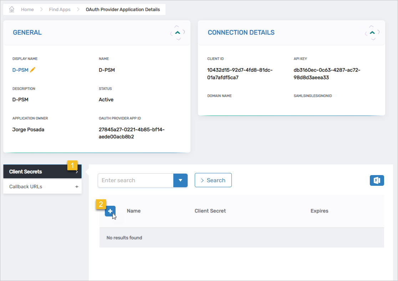The image size is (398, 281).
Task: Go to Home breadcrumb link
Action: (x=27, y=10)
